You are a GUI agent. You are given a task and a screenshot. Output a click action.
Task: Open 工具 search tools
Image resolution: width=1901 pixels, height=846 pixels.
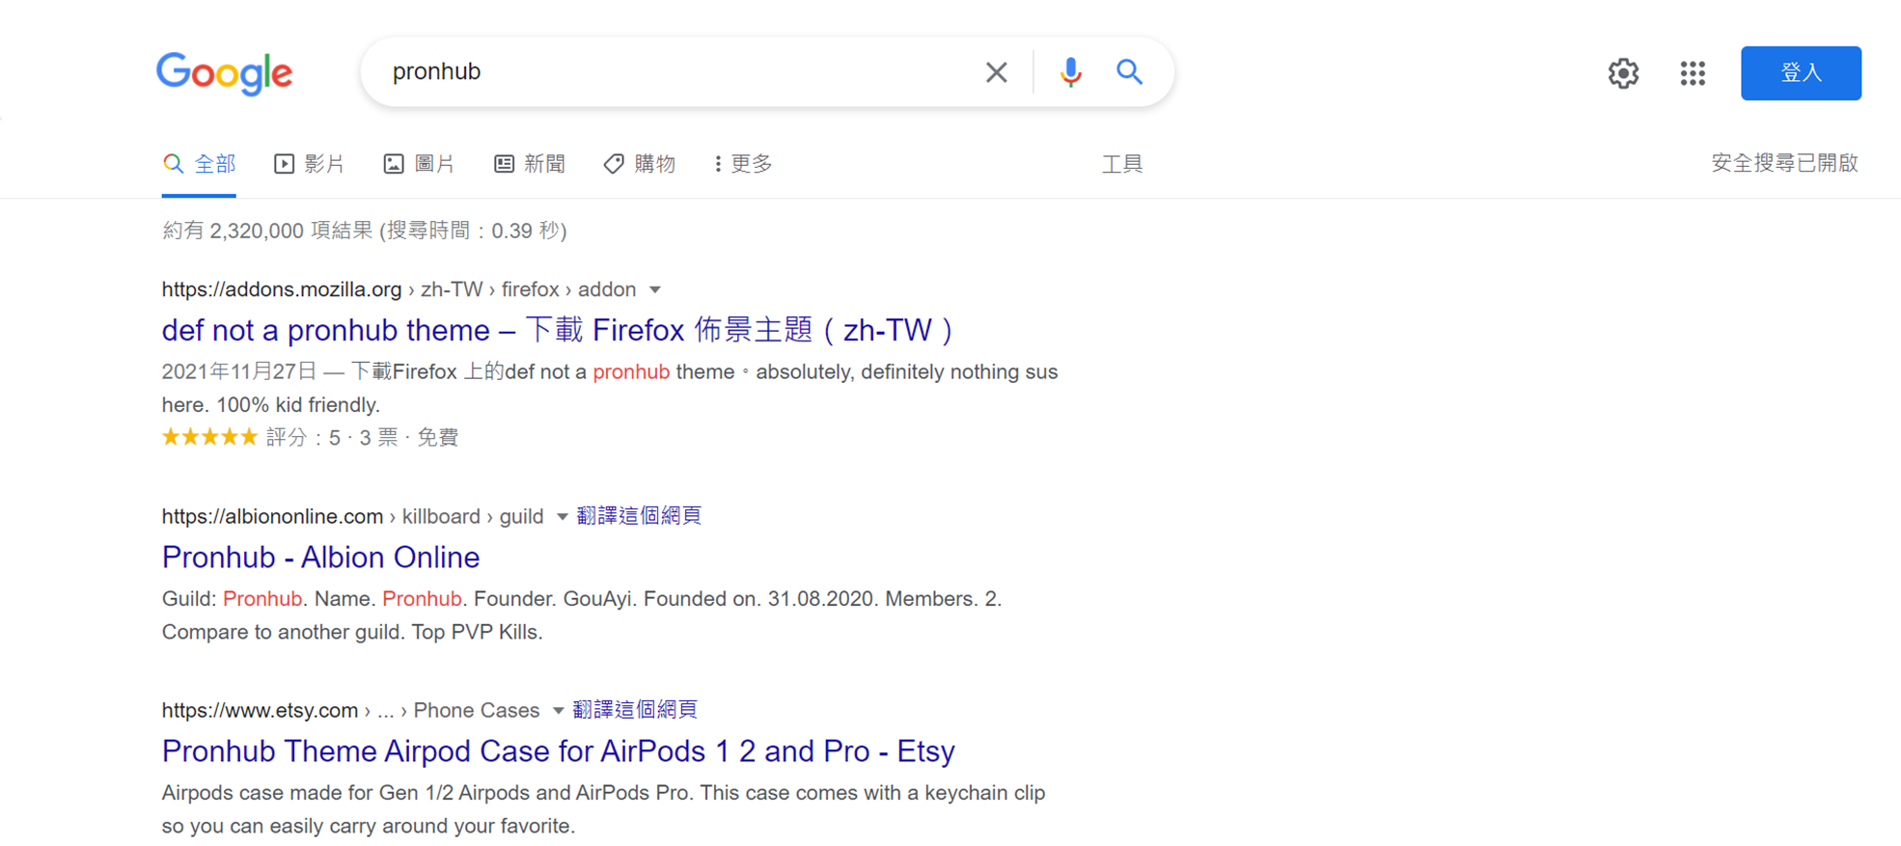pyautogui.click(x=1122, y=164)
